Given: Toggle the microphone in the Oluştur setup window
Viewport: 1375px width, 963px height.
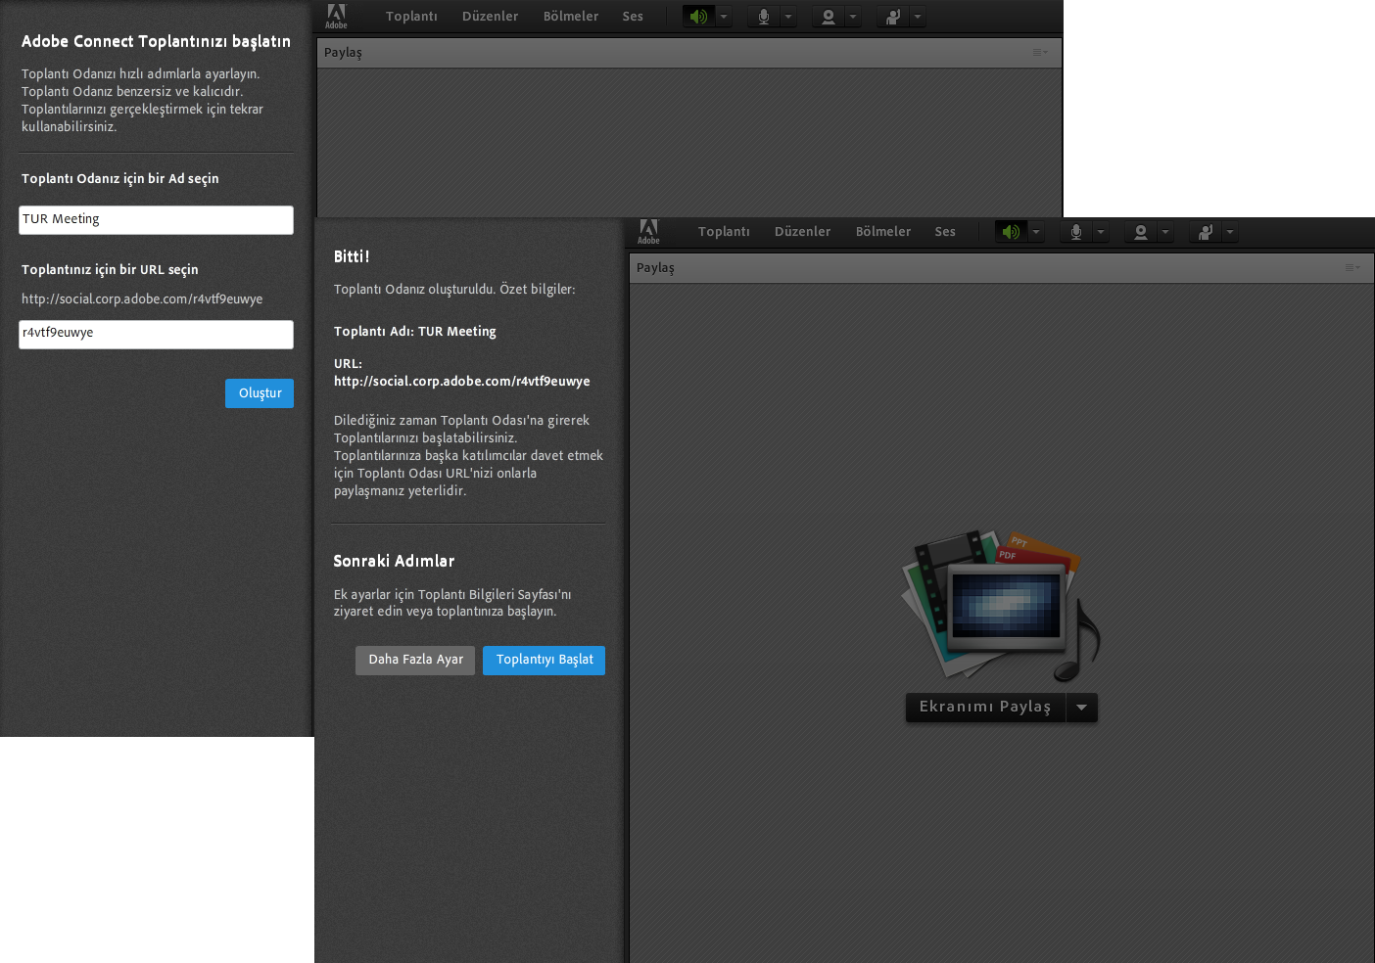Looking at the screenshot, I should [x=763, y=17].
